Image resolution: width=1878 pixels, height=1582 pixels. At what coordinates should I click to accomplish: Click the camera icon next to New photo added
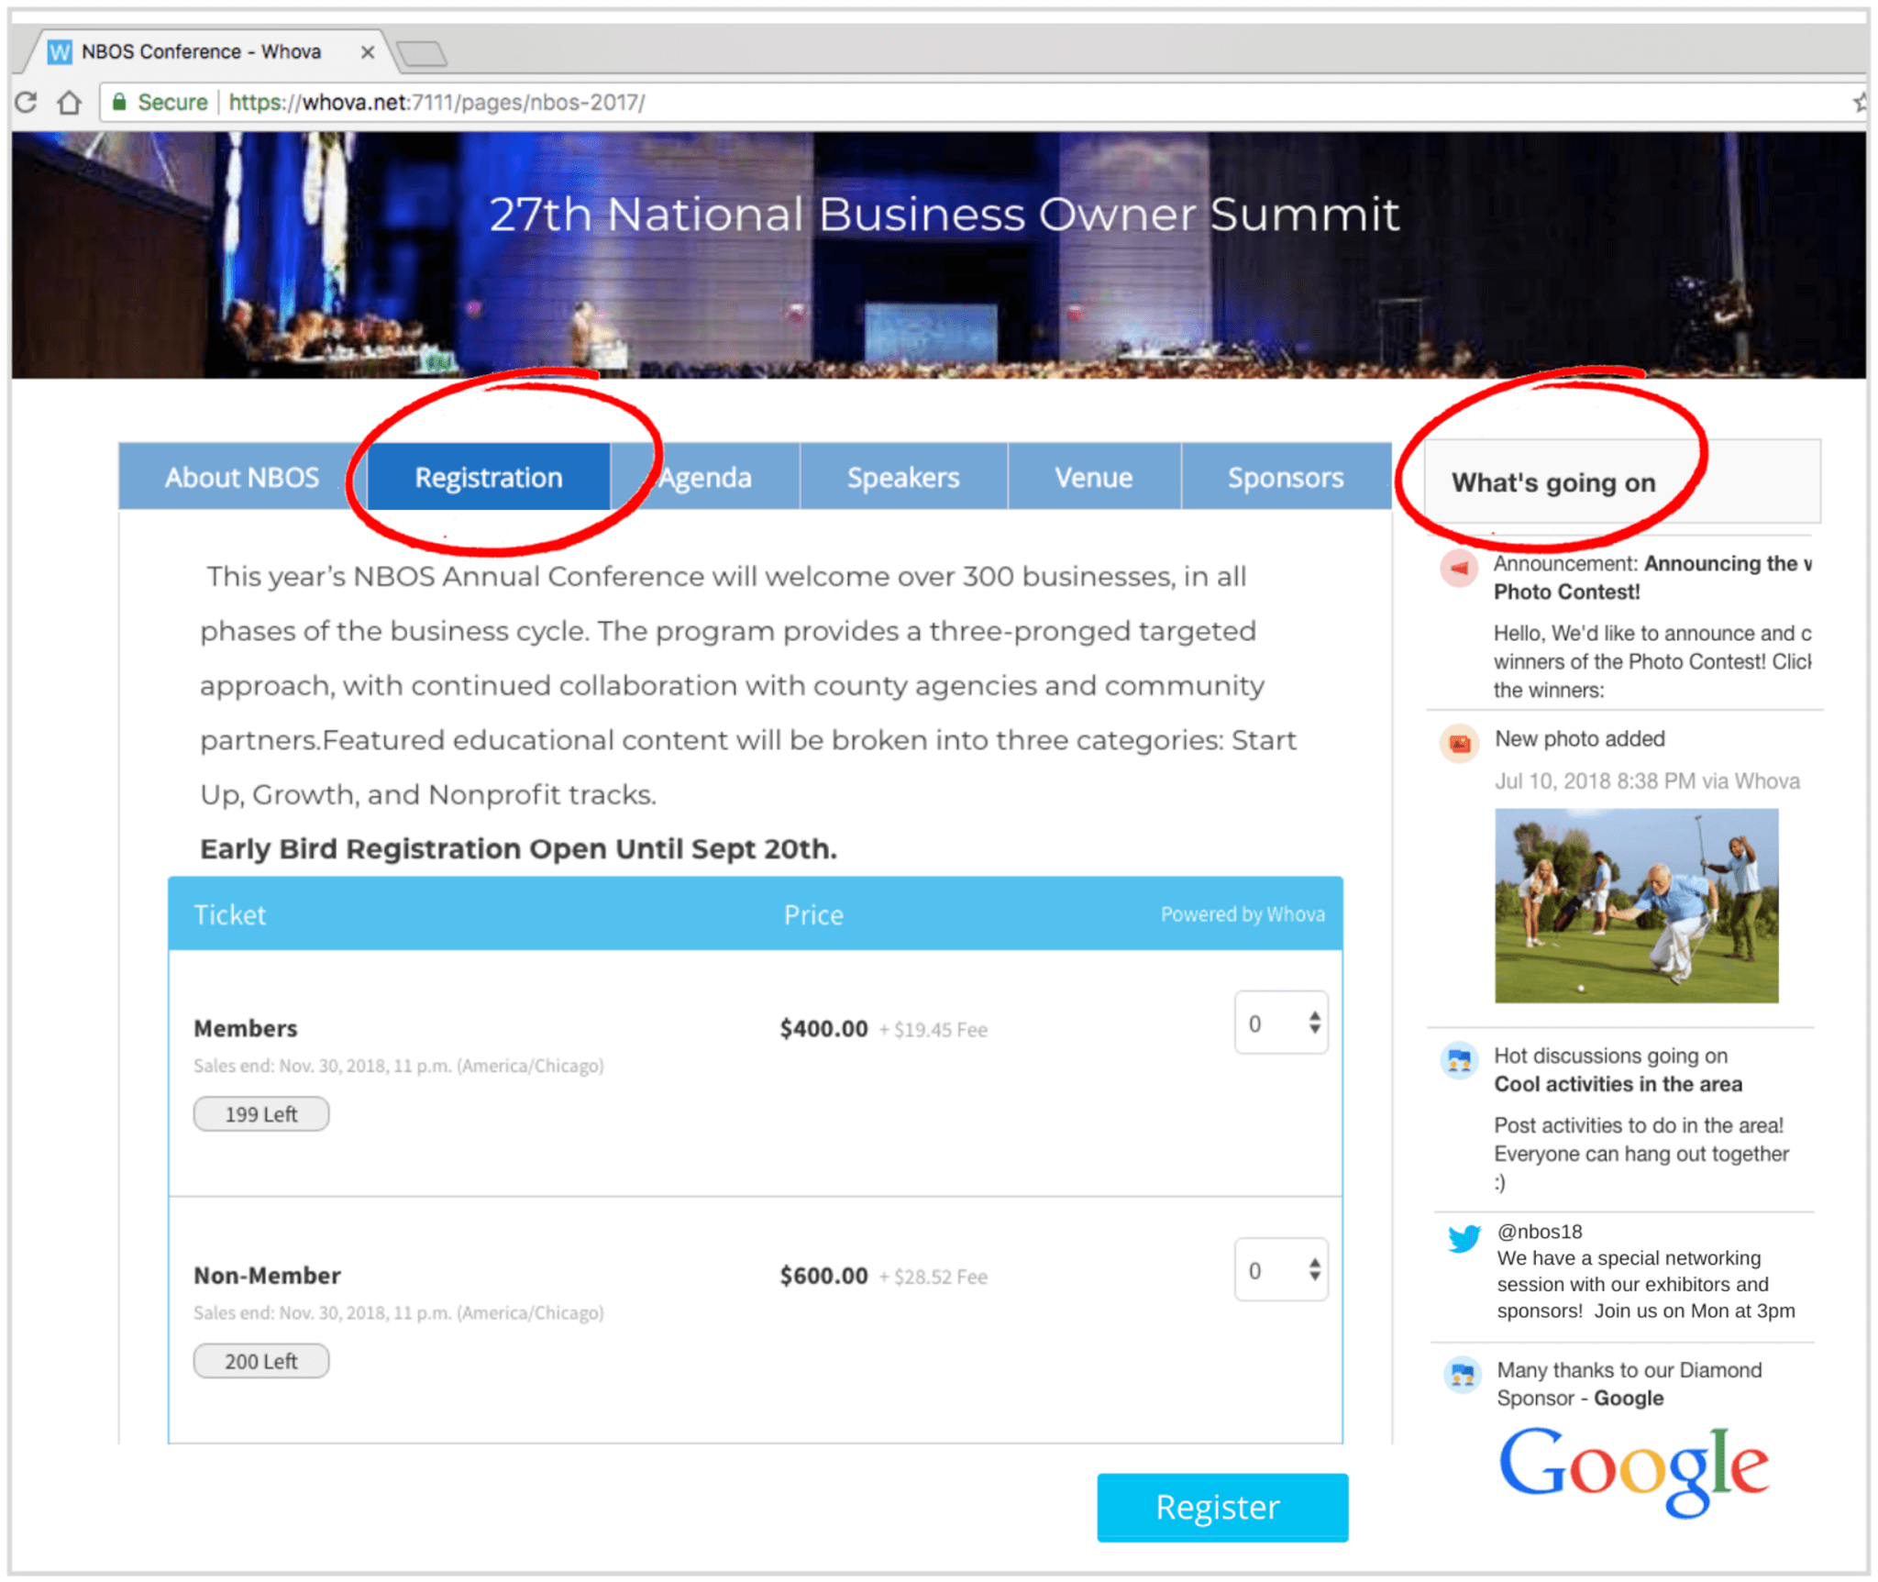tap(1460, 743)
